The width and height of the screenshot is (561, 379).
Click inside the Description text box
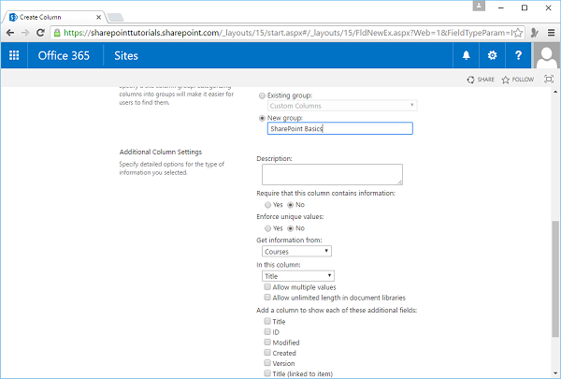332,174
